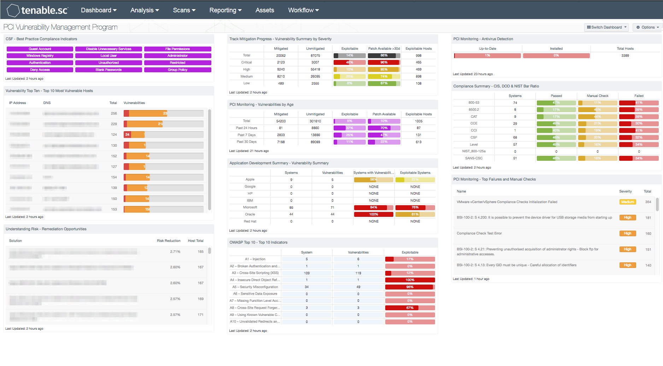
Task: Click Microsoft Systems with Vulnerabilities 84% bar
Action: tap(374, 207)
